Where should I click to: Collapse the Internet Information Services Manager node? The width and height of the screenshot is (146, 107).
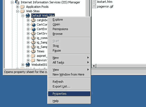(12, 2)
